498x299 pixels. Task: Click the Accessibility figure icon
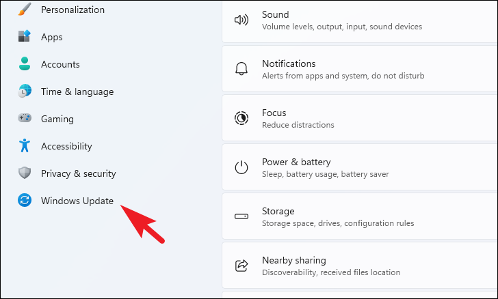(x=25, y=146)
